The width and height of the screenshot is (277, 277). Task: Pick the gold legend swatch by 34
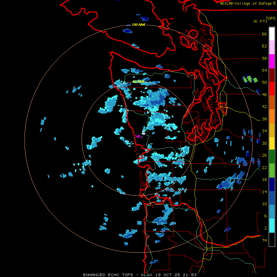(272, 130)
